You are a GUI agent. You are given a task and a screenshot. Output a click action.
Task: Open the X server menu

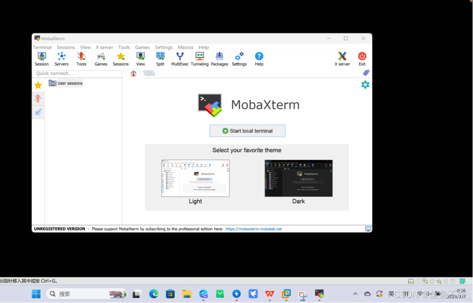click(104, 47)
